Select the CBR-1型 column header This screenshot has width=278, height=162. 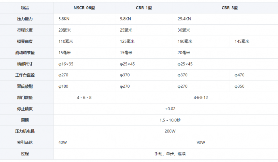coord(144,8)
